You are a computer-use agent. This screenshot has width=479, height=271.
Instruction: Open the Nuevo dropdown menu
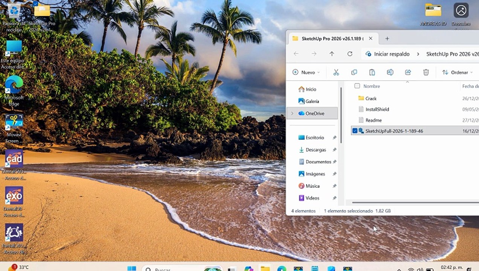click(x=306, y=72)
